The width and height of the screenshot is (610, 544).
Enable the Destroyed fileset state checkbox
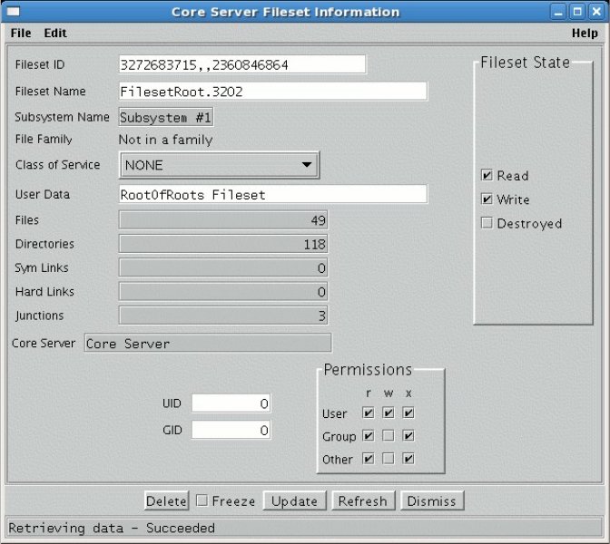click(487, 223)
